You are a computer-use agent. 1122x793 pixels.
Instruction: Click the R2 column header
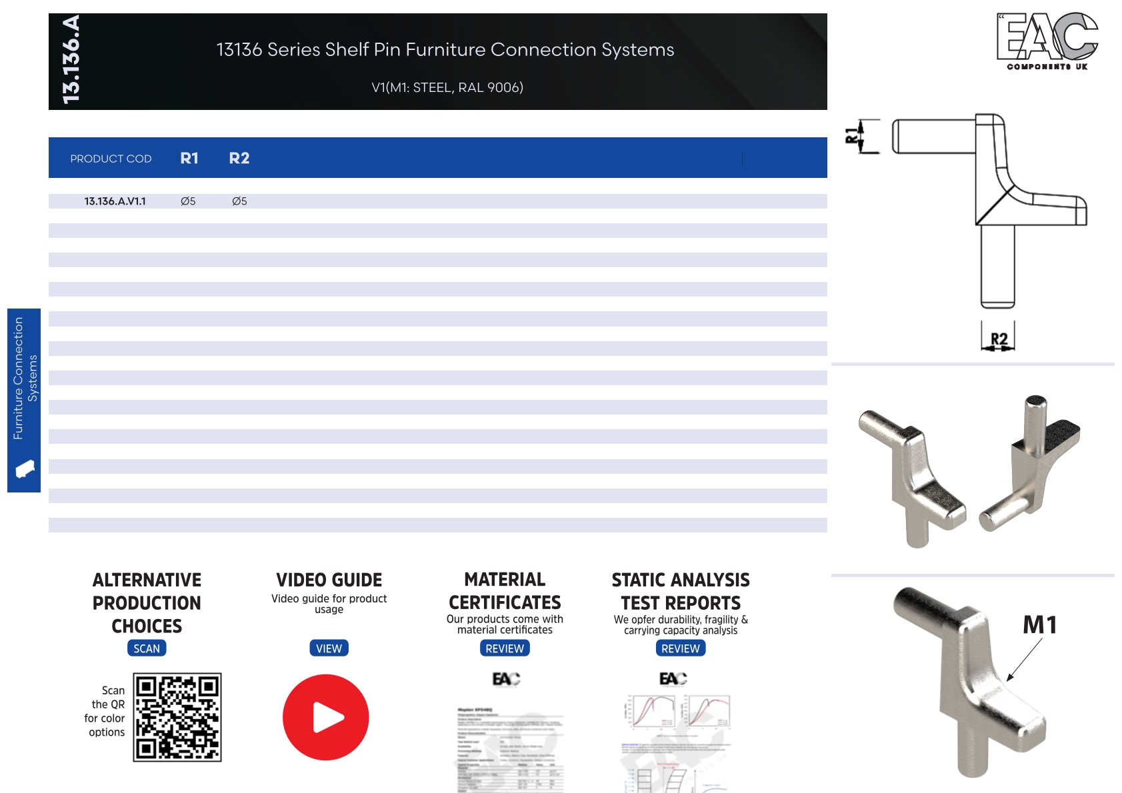pyautogui.click(x=239, y=158)
